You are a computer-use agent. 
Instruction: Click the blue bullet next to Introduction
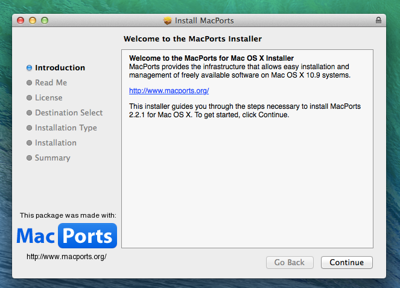point(30,68)
